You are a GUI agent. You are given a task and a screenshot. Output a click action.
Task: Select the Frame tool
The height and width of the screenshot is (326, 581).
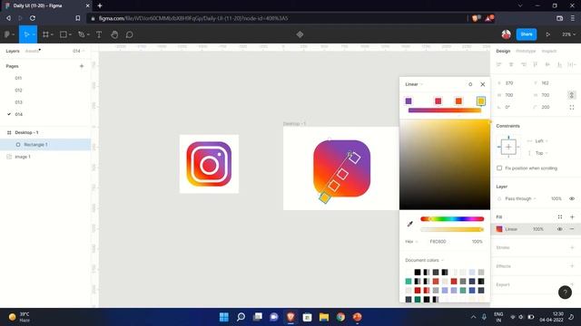pos(45,34)
